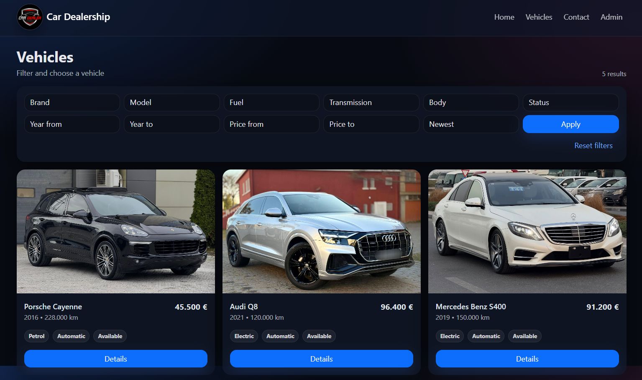
Task: Focus the Price to input
Action: [371, 124]
